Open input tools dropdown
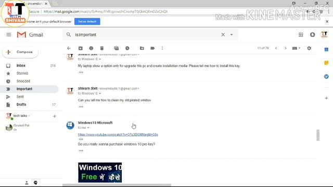This screenshot has width=333, height=187. (x=296, y=48)
